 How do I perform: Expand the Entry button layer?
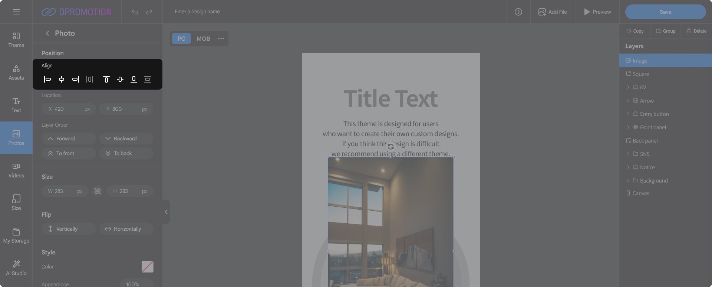628,114
